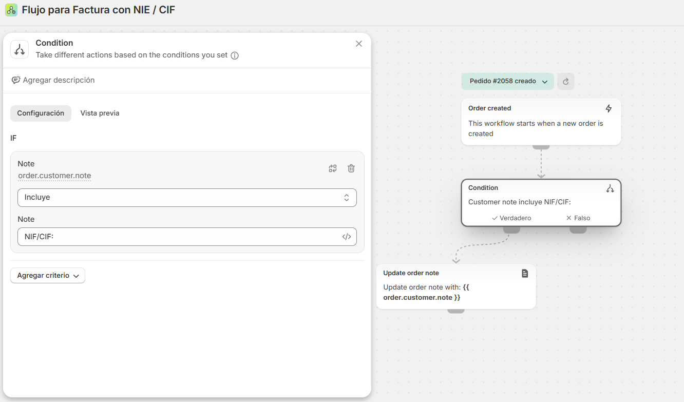Screen dimensions: 684x402
Task: Click the Condition branch icon in panel header
Action: pyautogui.click(x=20, y=49)
